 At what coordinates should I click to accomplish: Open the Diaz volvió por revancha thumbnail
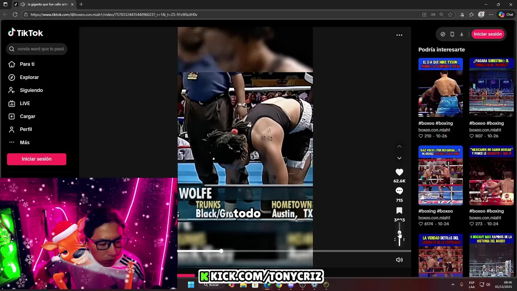[441, 175]
